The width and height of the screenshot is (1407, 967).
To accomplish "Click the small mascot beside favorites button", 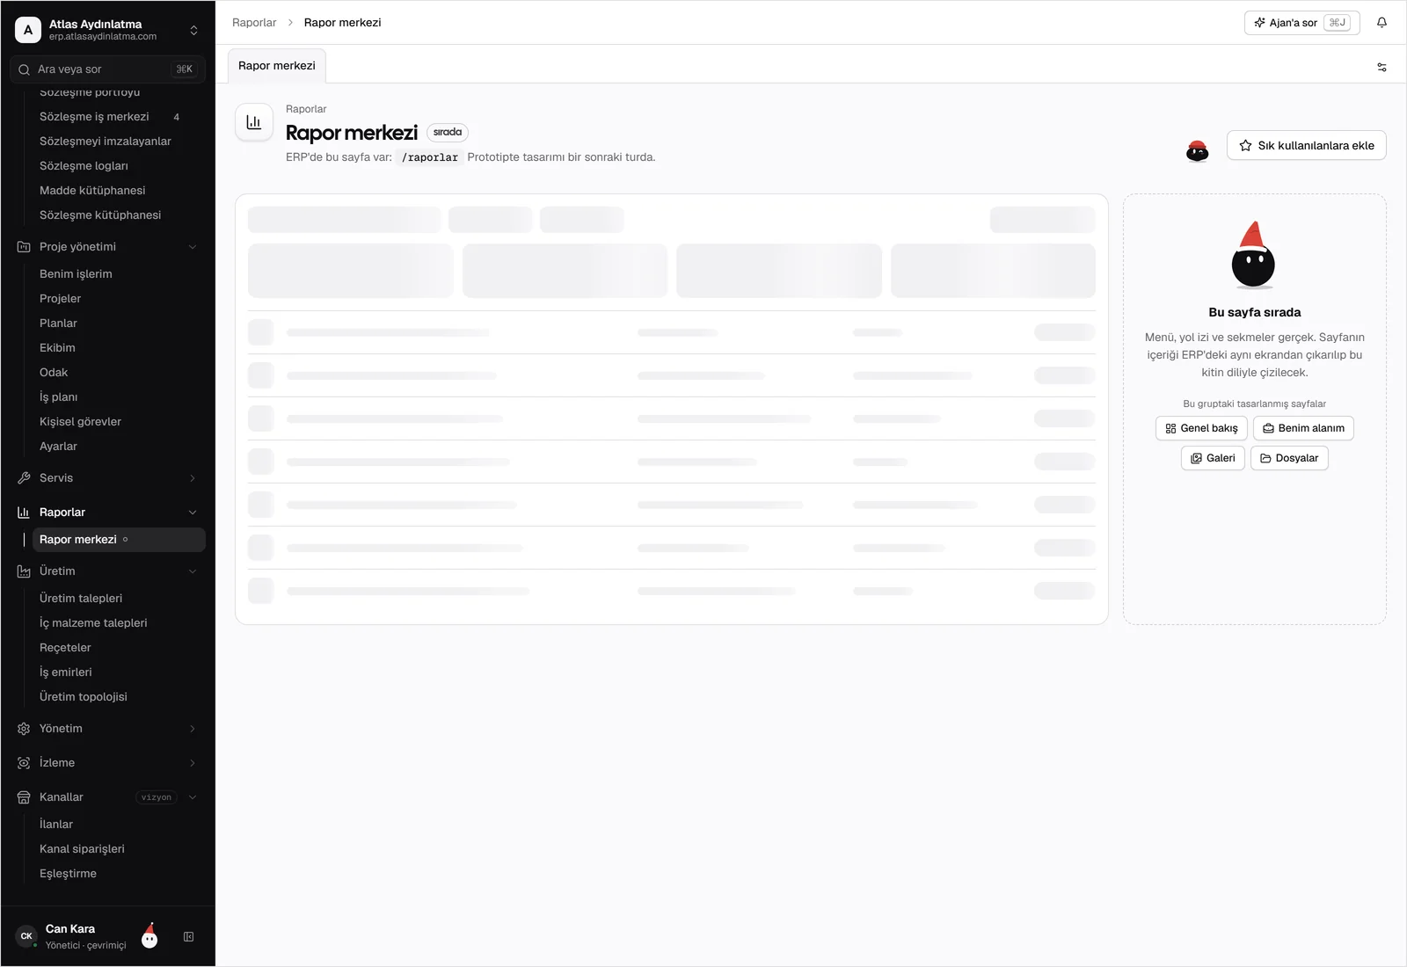I will click(1197, 150).
